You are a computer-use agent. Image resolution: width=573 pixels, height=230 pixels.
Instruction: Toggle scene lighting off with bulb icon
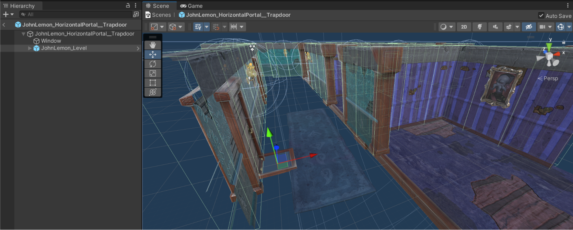point(480,27)
